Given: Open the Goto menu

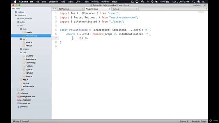Looking at the screenshot, I should coord(78,2).
